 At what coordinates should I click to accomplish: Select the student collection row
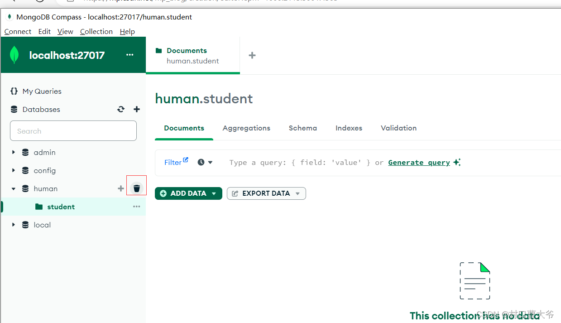[x=73, y=207]
